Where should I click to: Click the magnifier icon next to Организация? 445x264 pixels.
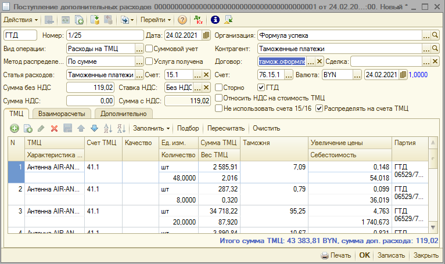435,35
